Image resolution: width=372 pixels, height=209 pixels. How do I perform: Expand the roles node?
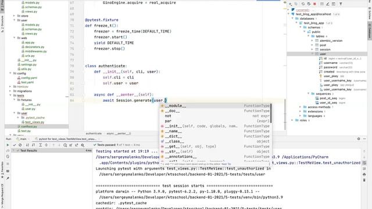tap(292, 120)
